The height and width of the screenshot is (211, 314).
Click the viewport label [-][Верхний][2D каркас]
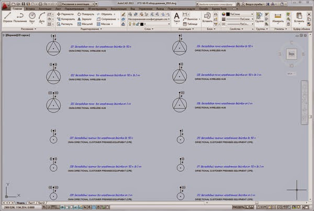[16, 35]
